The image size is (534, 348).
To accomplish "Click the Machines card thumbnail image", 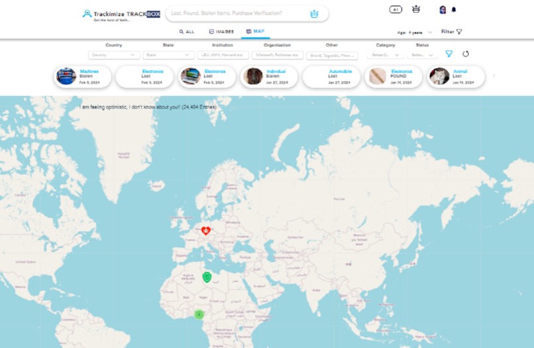I will [x=66, y=76].
